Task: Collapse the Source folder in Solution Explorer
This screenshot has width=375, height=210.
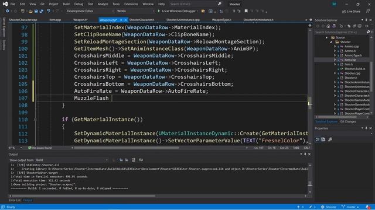Action: point(327,37)
